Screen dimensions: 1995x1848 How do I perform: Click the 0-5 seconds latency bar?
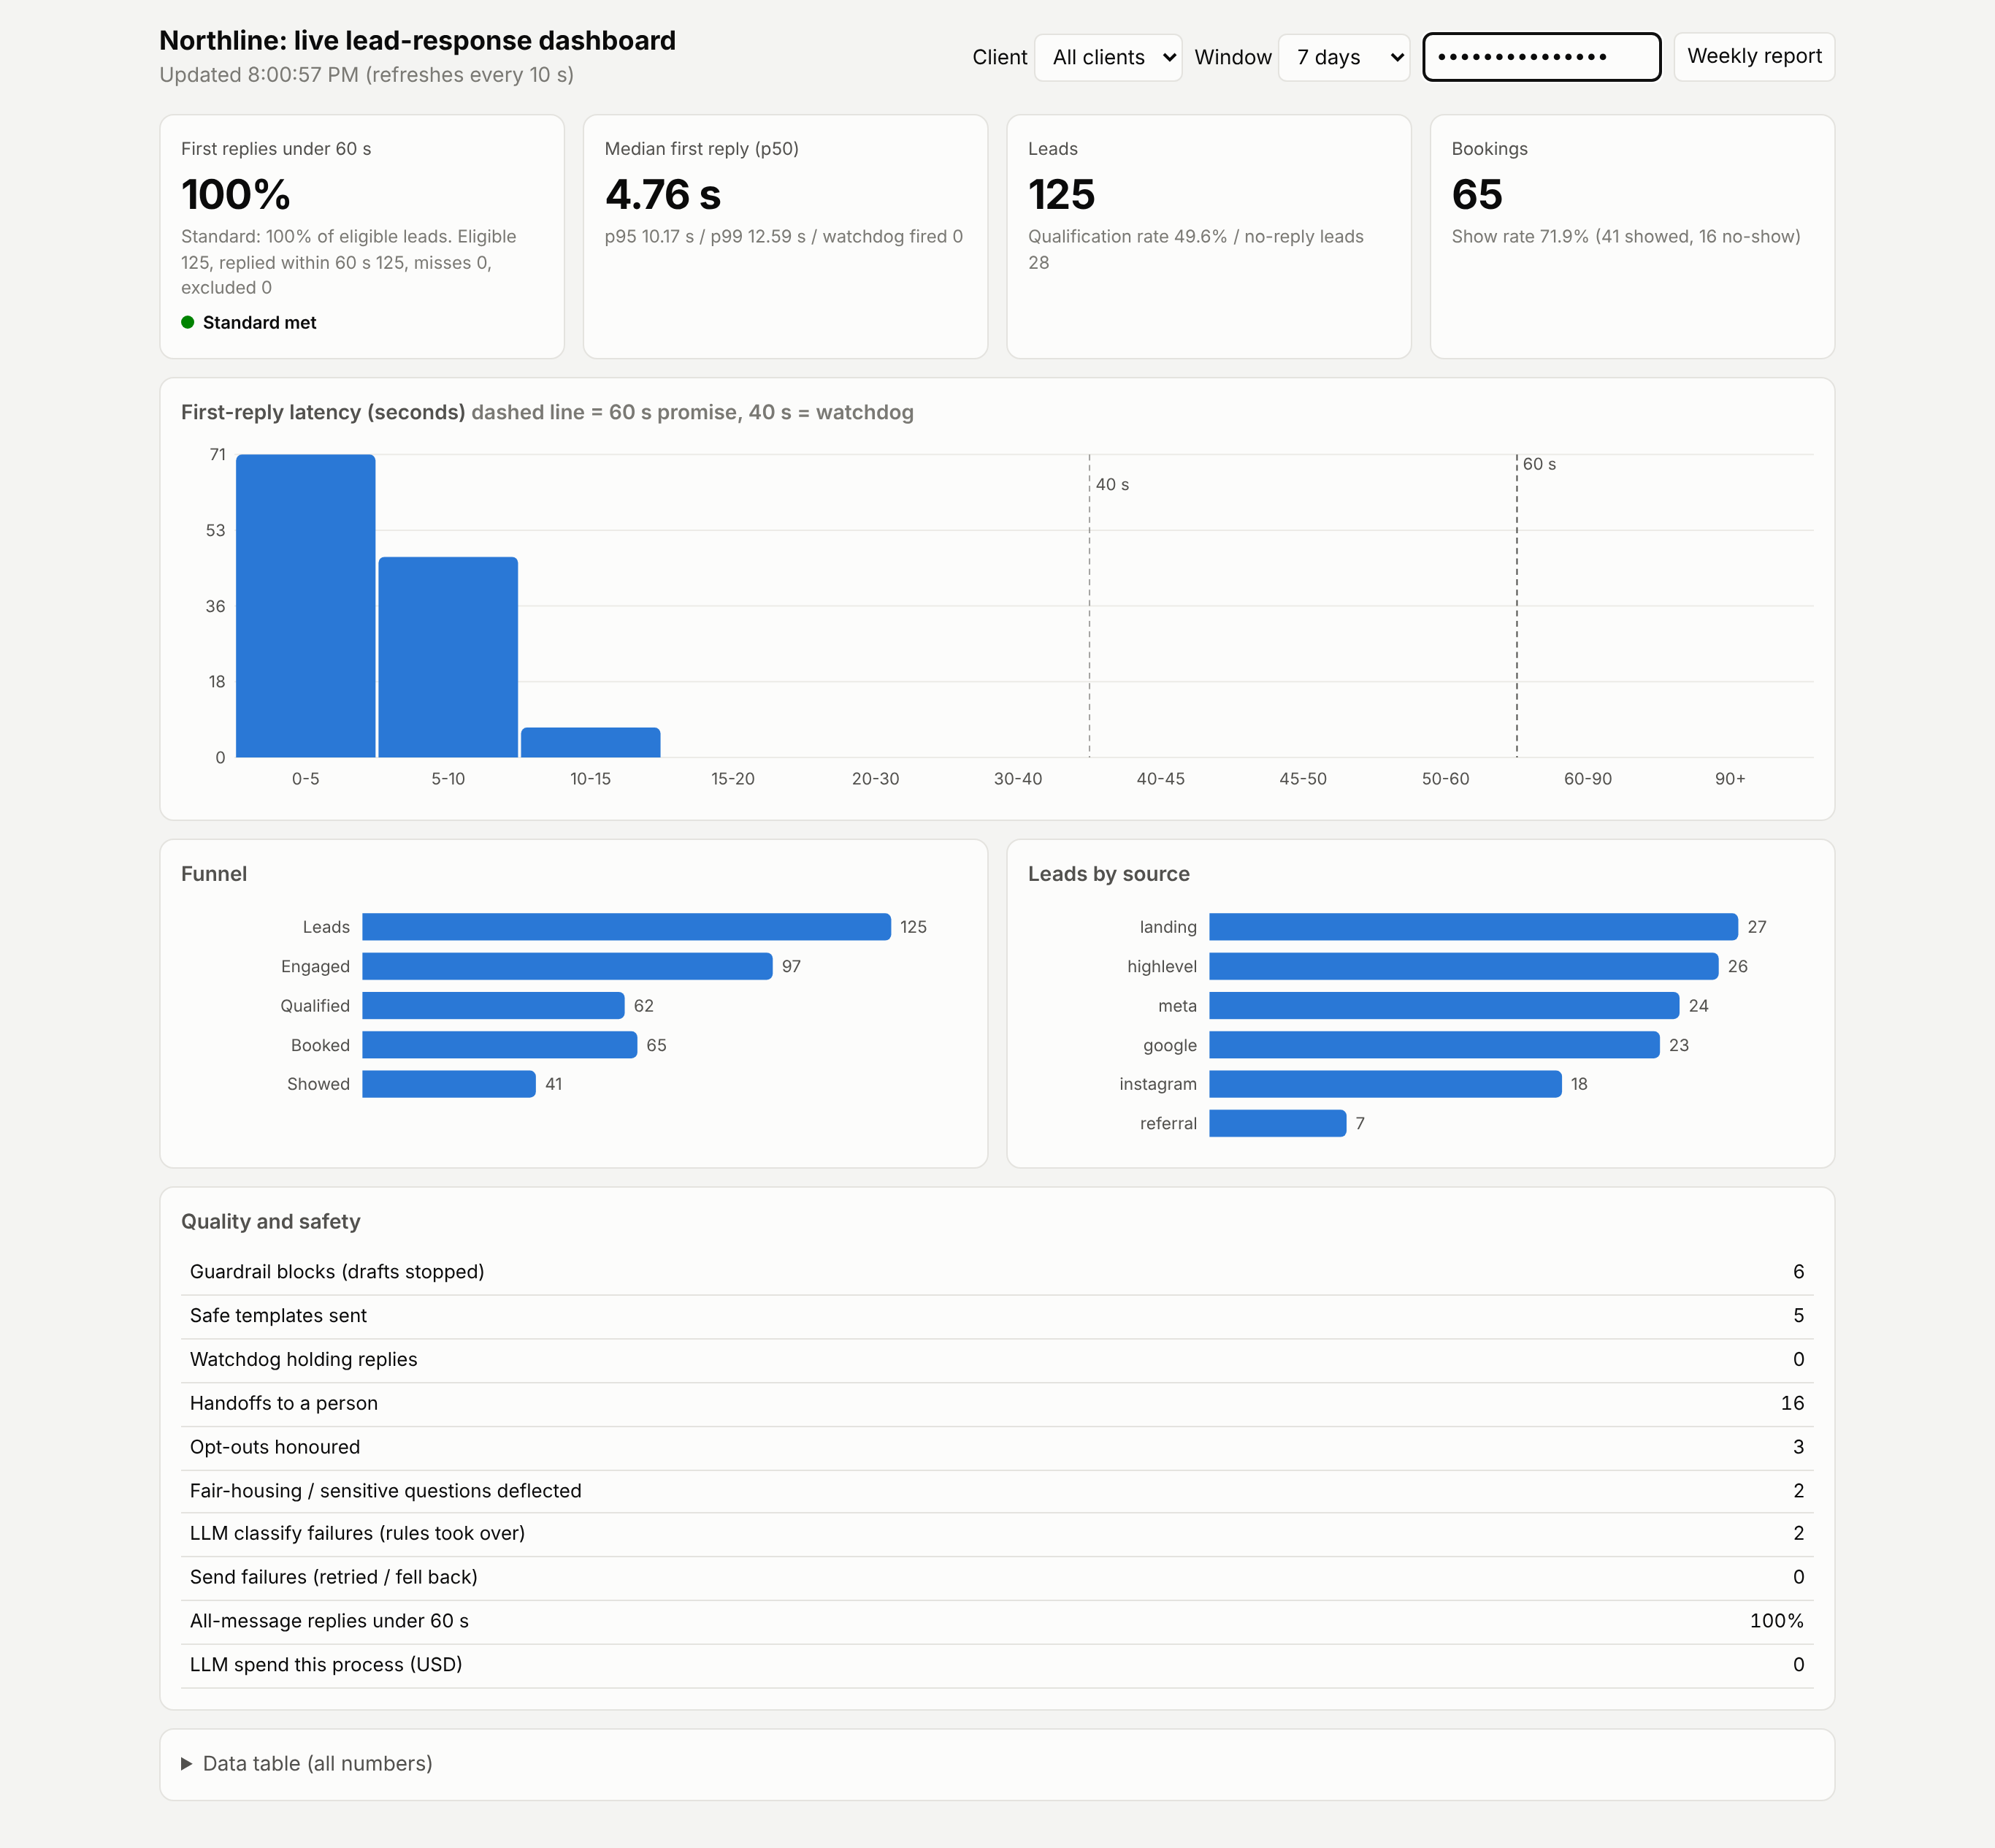coord(306,606)
